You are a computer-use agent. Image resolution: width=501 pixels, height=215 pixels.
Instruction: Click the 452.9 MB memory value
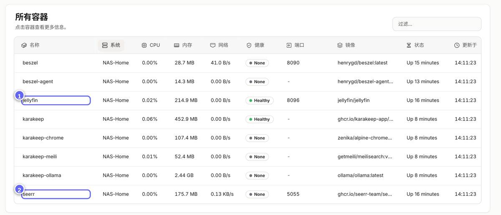186,119
